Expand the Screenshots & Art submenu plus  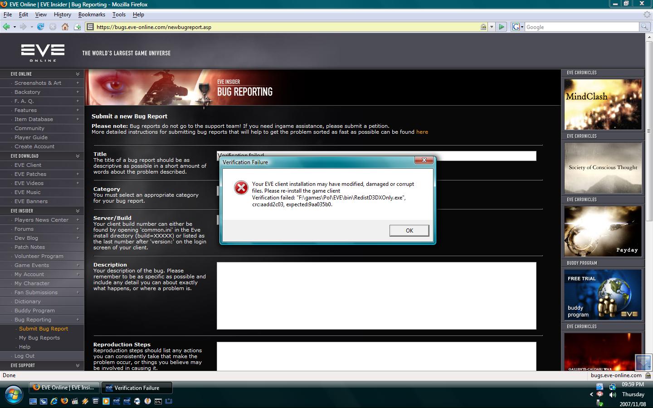(78, 83)
